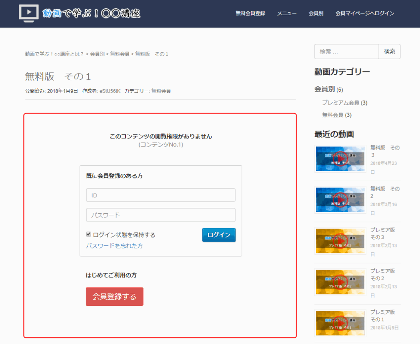Open the パスワードを忘れた方 link
This screenshot has width=420, height=344.
click(114, 246)
